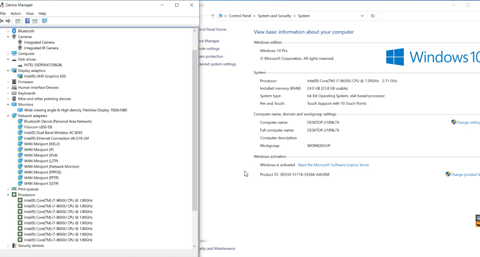480x257 pixels.
Task: Open the Help menu
Action: (x=42, y=14)
